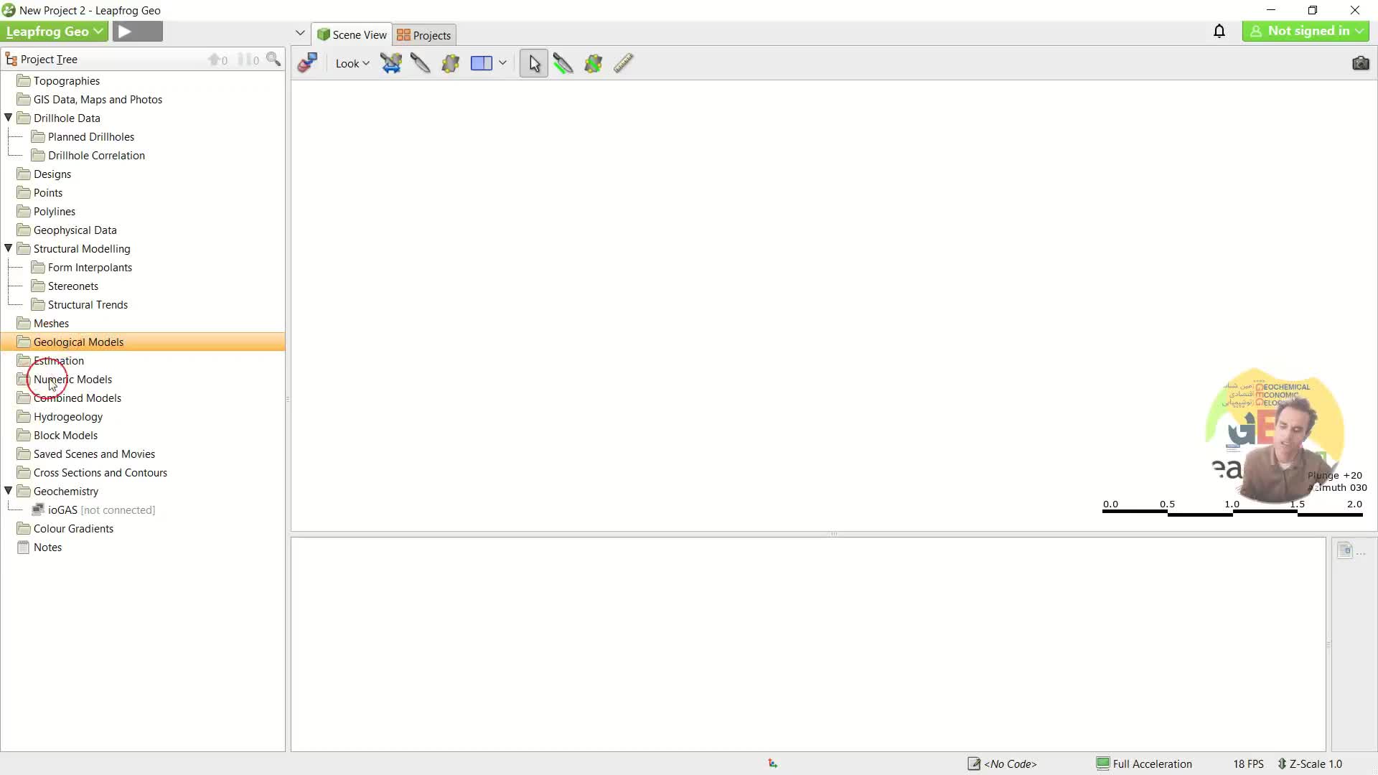Toggle the split view layout button
Screen dimensions: 1378x775
coord(482,63)
